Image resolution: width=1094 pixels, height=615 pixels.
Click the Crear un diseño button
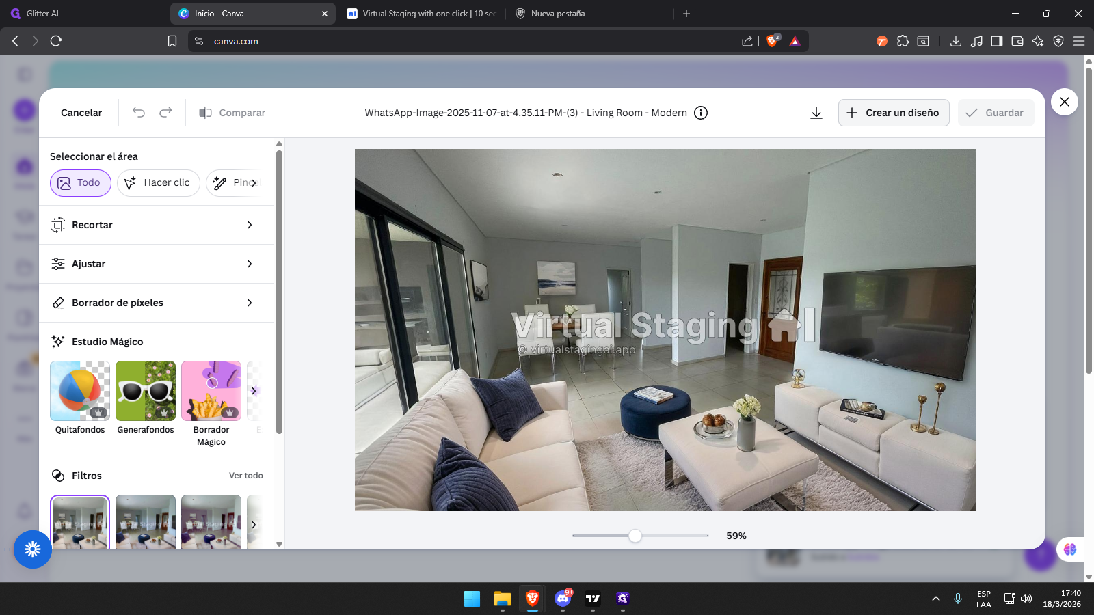(893, 113)
